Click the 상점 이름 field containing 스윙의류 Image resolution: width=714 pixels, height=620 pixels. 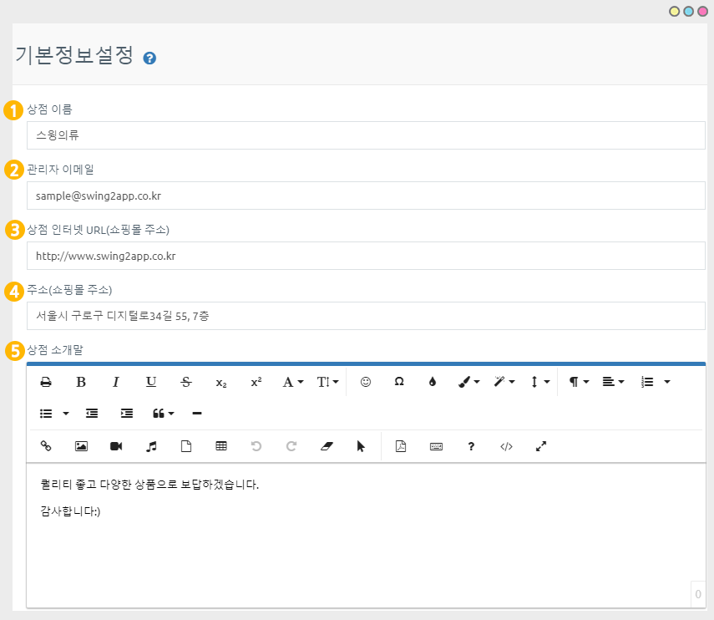pyautogui.click(x=366, y=135)
